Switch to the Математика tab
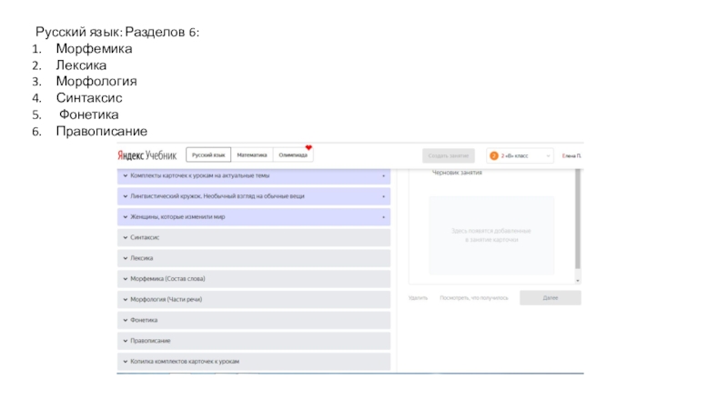 252,155
